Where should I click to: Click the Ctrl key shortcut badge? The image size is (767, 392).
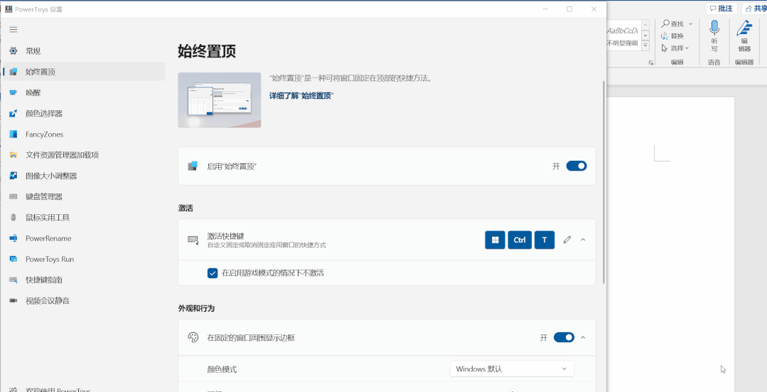click(x=520, y=240)
